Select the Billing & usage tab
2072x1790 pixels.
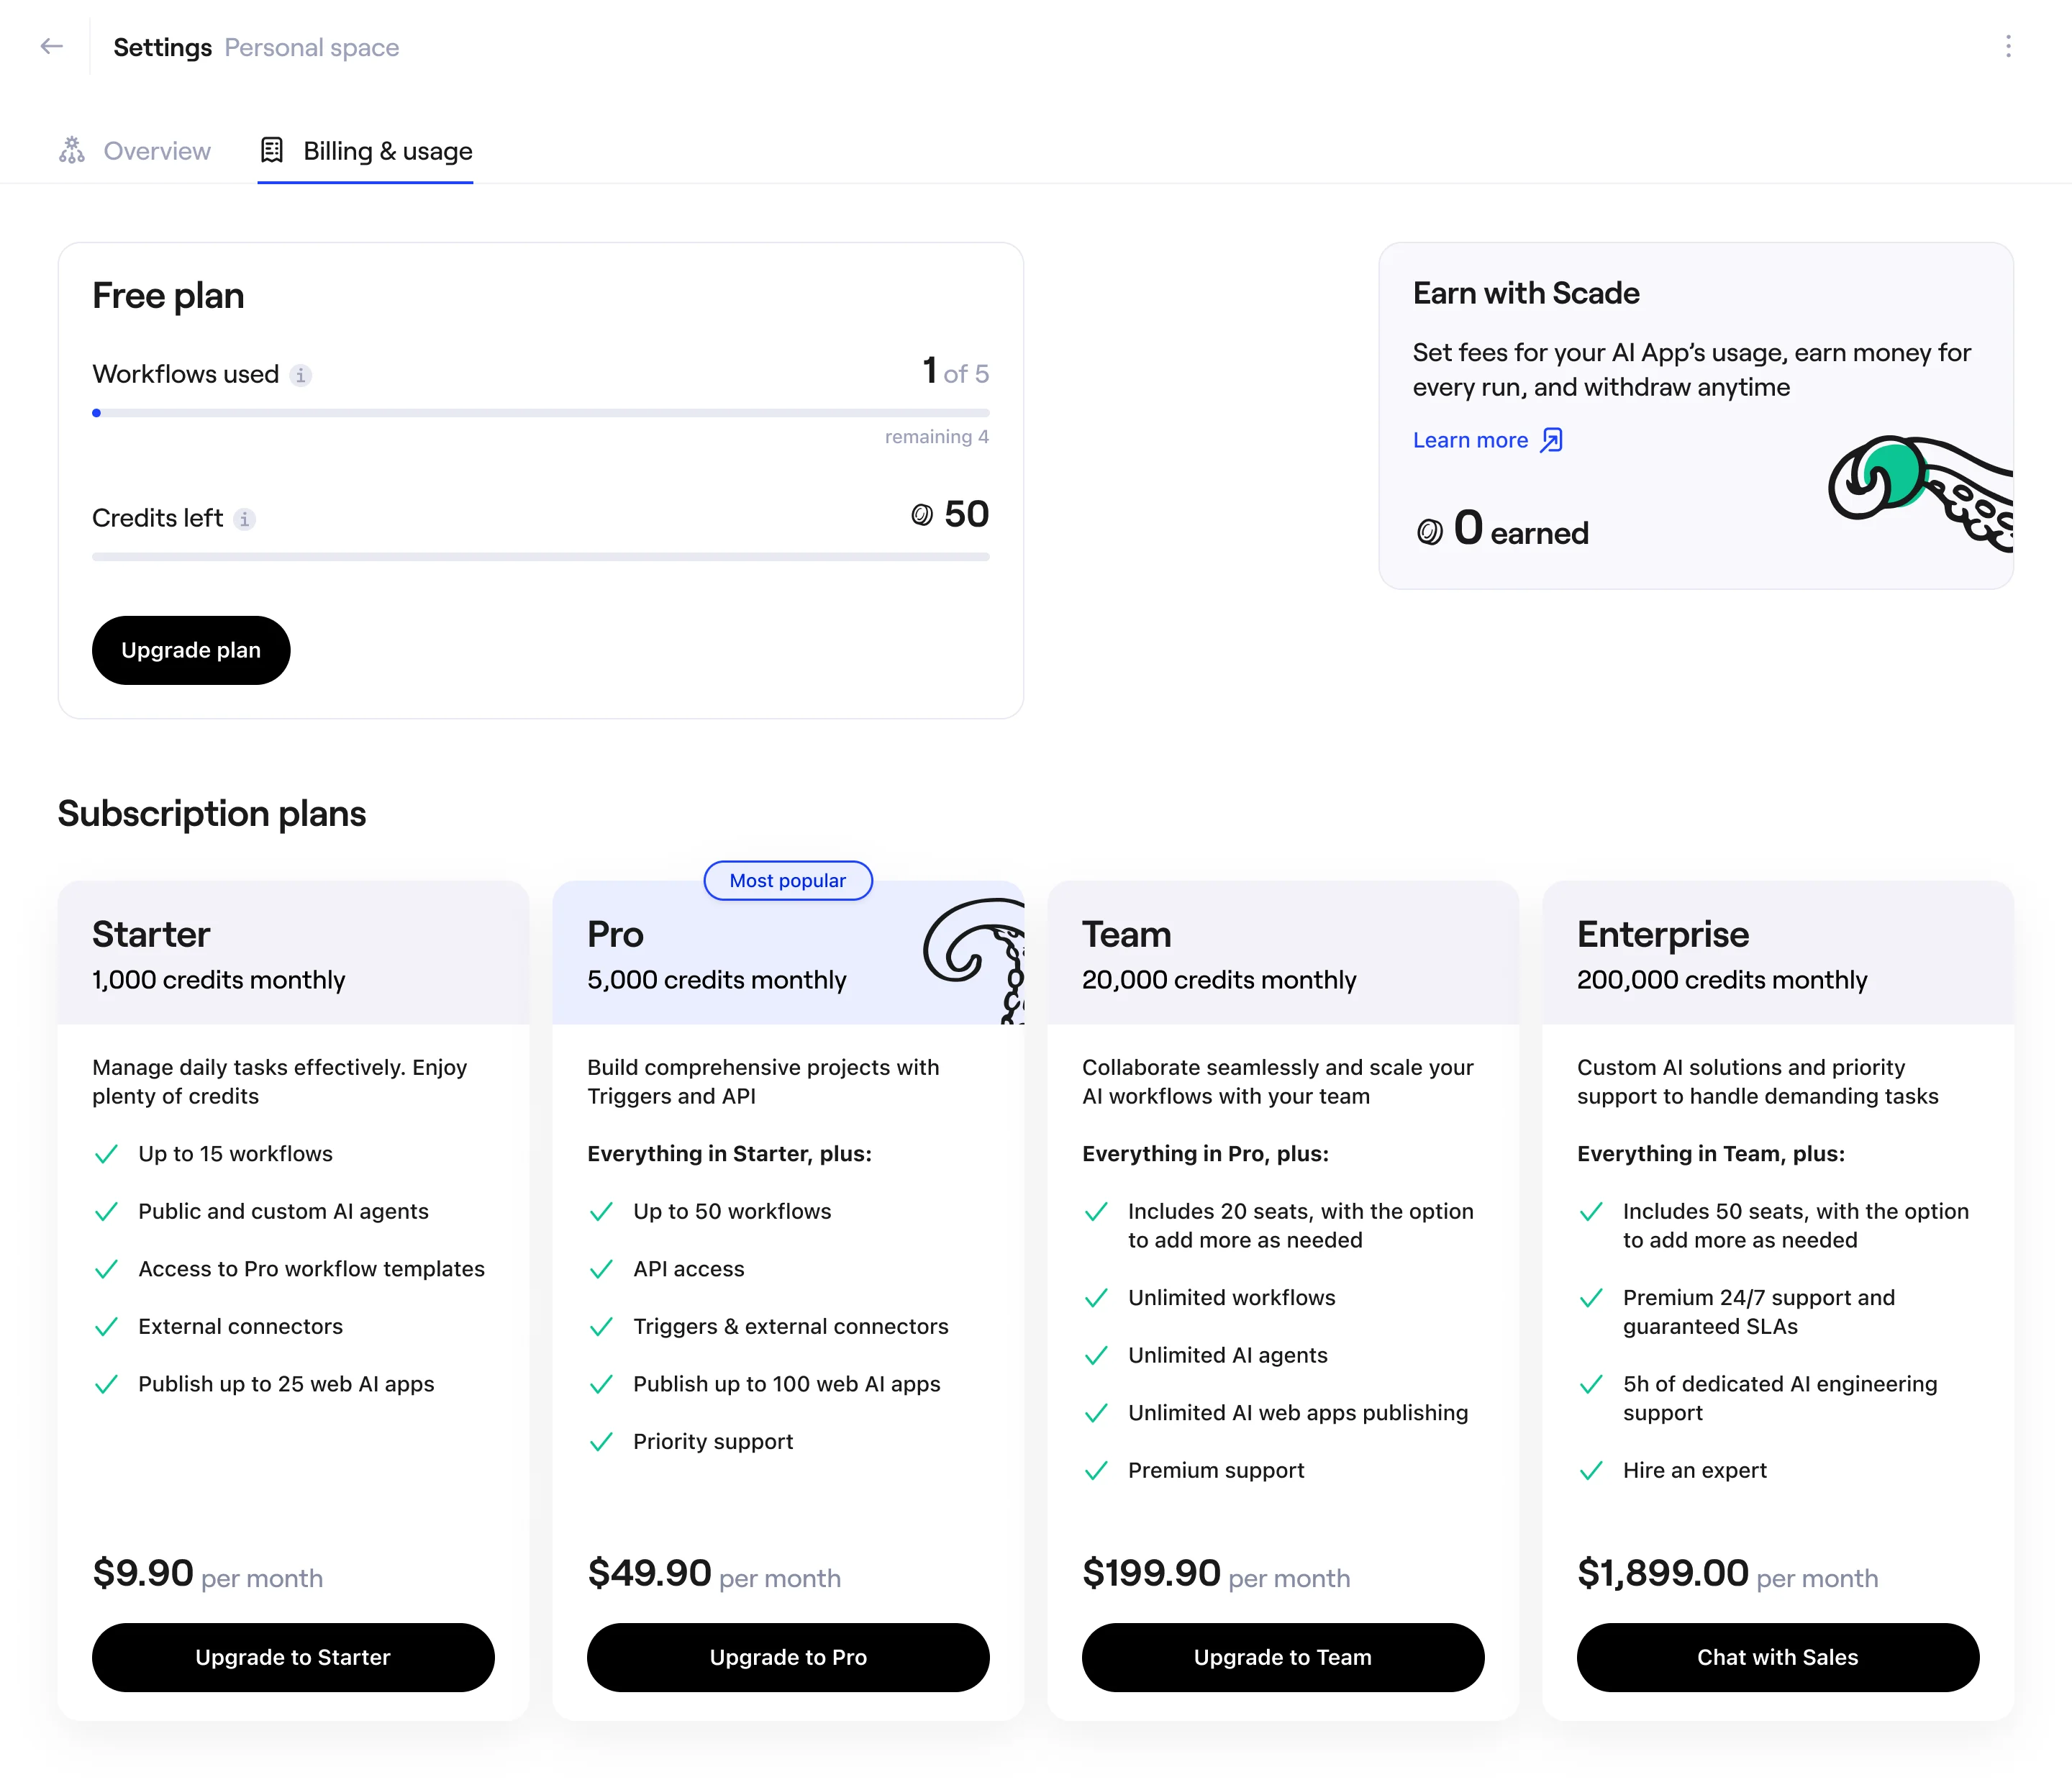pyautogui.click(x=388, y=151)
